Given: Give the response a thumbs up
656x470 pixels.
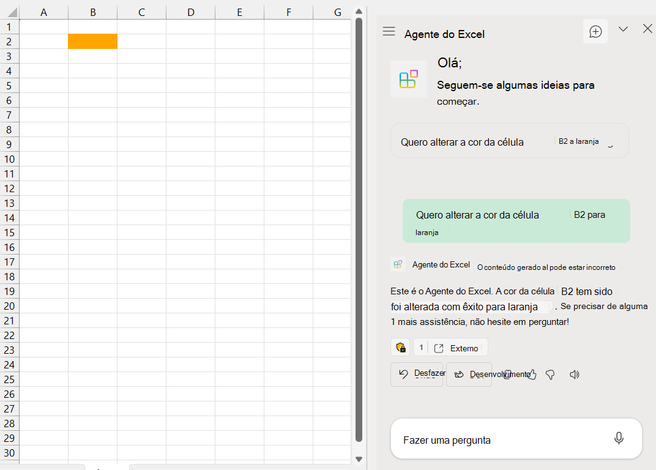Looking at the screenshot, I should (x=532, y=374).
